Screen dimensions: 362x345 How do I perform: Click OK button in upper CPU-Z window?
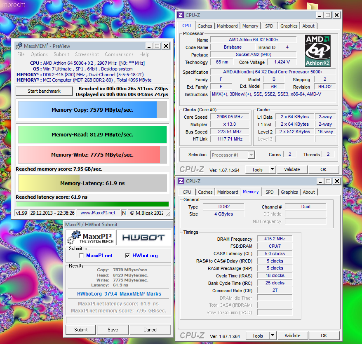(x=323, y=170)
